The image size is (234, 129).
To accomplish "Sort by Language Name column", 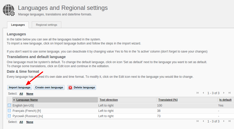I will 27,100.
